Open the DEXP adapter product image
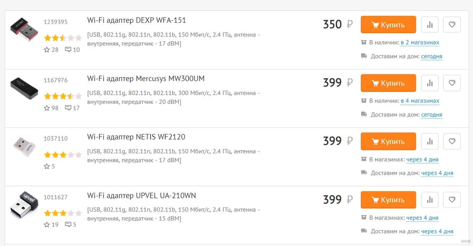 tap(24, 31)
